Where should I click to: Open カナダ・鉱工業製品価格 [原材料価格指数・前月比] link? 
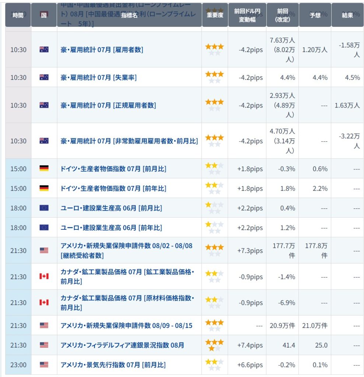127,303
